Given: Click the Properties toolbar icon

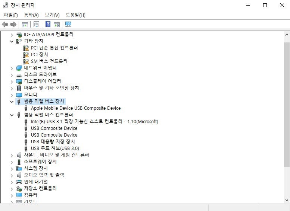Looking at the screenshot, I should [36, 24].
